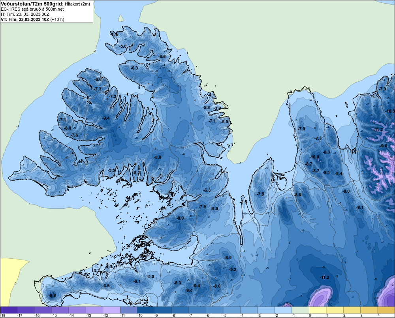Click the -5.2 temperature label

137,173
